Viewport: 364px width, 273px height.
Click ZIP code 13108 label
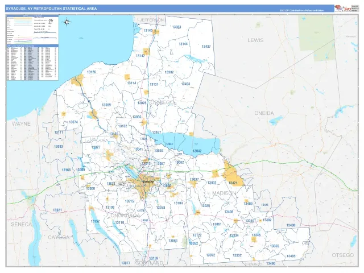(110, 207)
